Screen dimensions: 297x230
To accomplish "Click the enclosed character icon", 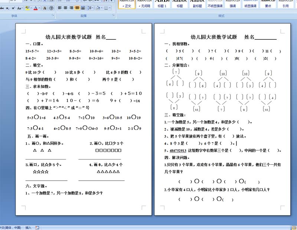I will (51, 8).
